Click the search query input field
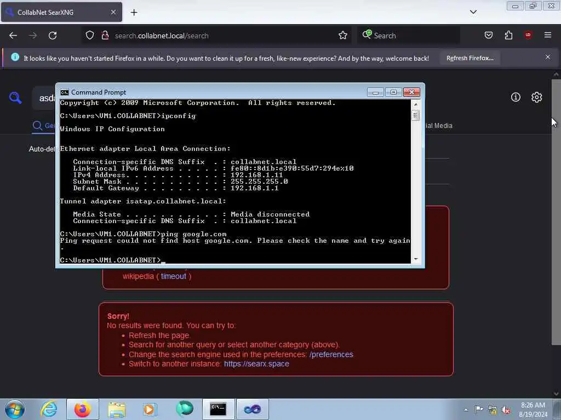Screen dimensions: 561x420 44,98
